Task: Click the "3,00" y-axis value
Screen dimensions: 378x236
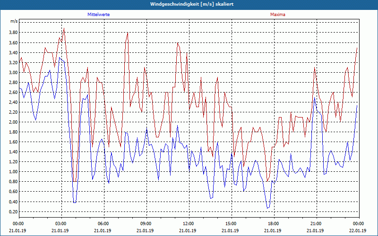Action: tap(14, 73)
